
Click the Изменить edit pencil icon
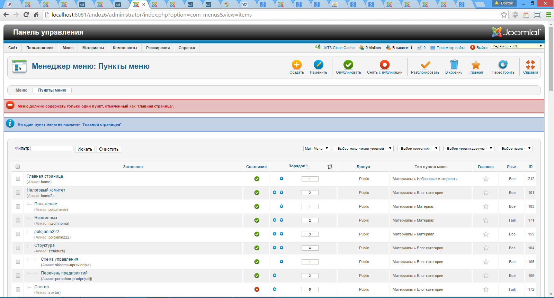pyautogui.click(x=318, y=65)
